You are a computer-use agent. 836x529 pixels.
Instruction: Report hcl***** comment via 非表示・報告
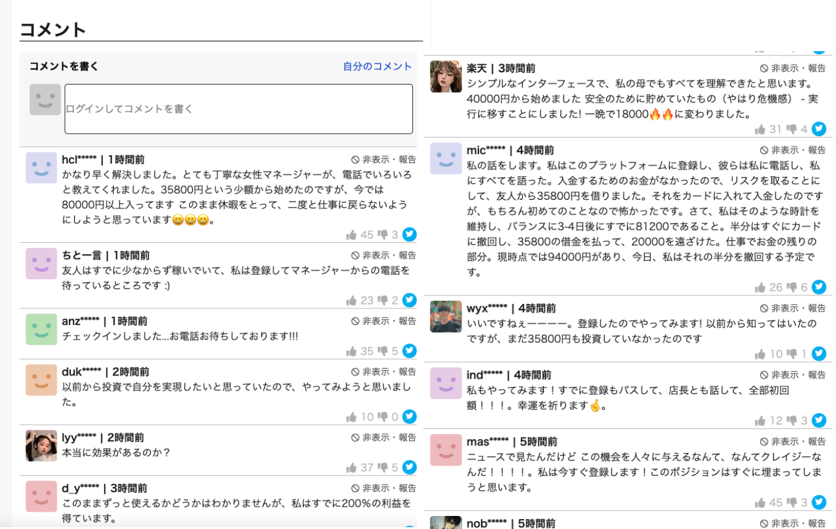pyautogui.click(x=383, y=159)
